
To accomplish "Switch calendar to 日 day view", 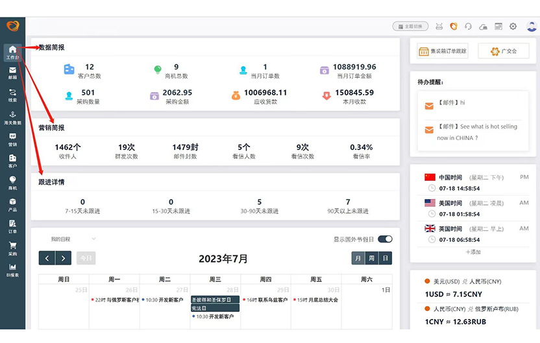I will [x=385, y=258].
